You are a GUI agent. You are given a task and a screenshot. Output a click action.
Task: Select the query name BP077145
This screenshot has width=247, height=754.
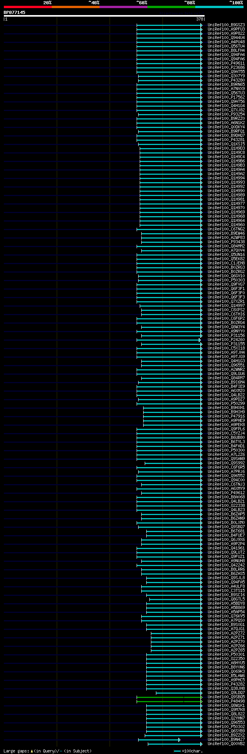[x=15, y=12]
